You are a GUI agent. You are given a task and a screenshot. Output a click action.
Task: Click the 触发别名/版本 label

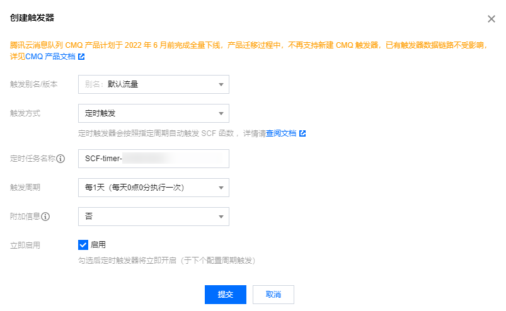click(33, 84)
